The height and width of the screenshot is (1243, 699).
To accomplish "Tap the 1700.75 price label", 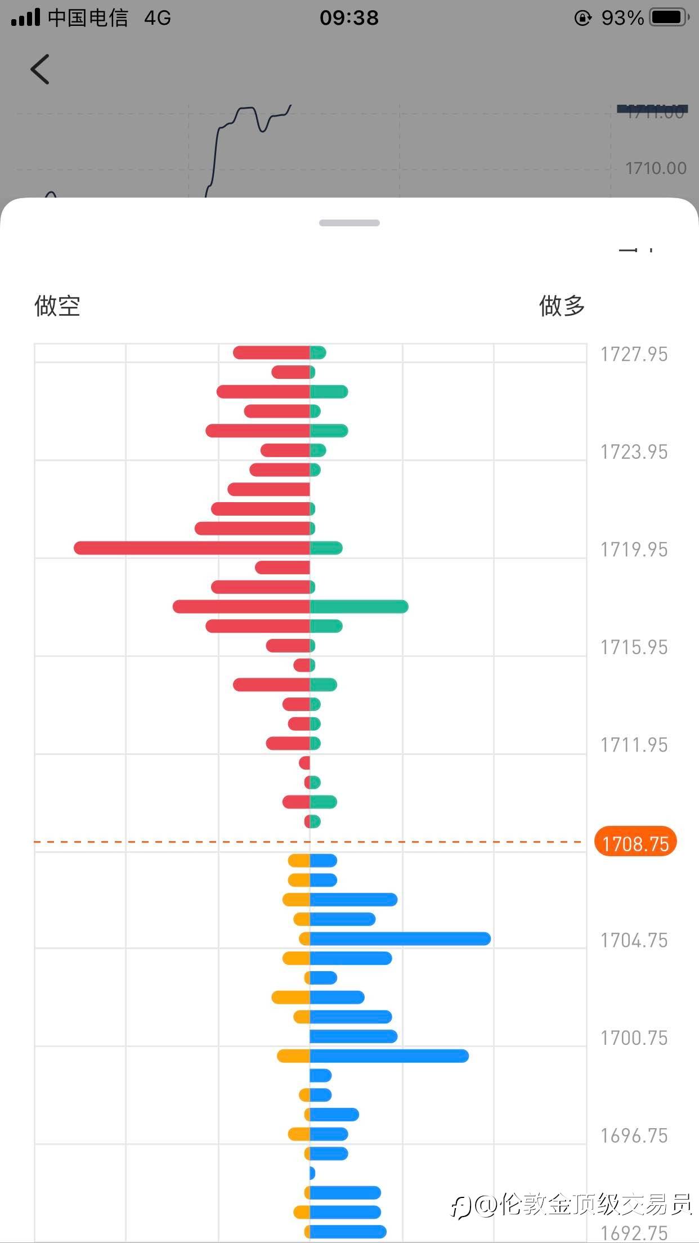I will click(634, 1038).
